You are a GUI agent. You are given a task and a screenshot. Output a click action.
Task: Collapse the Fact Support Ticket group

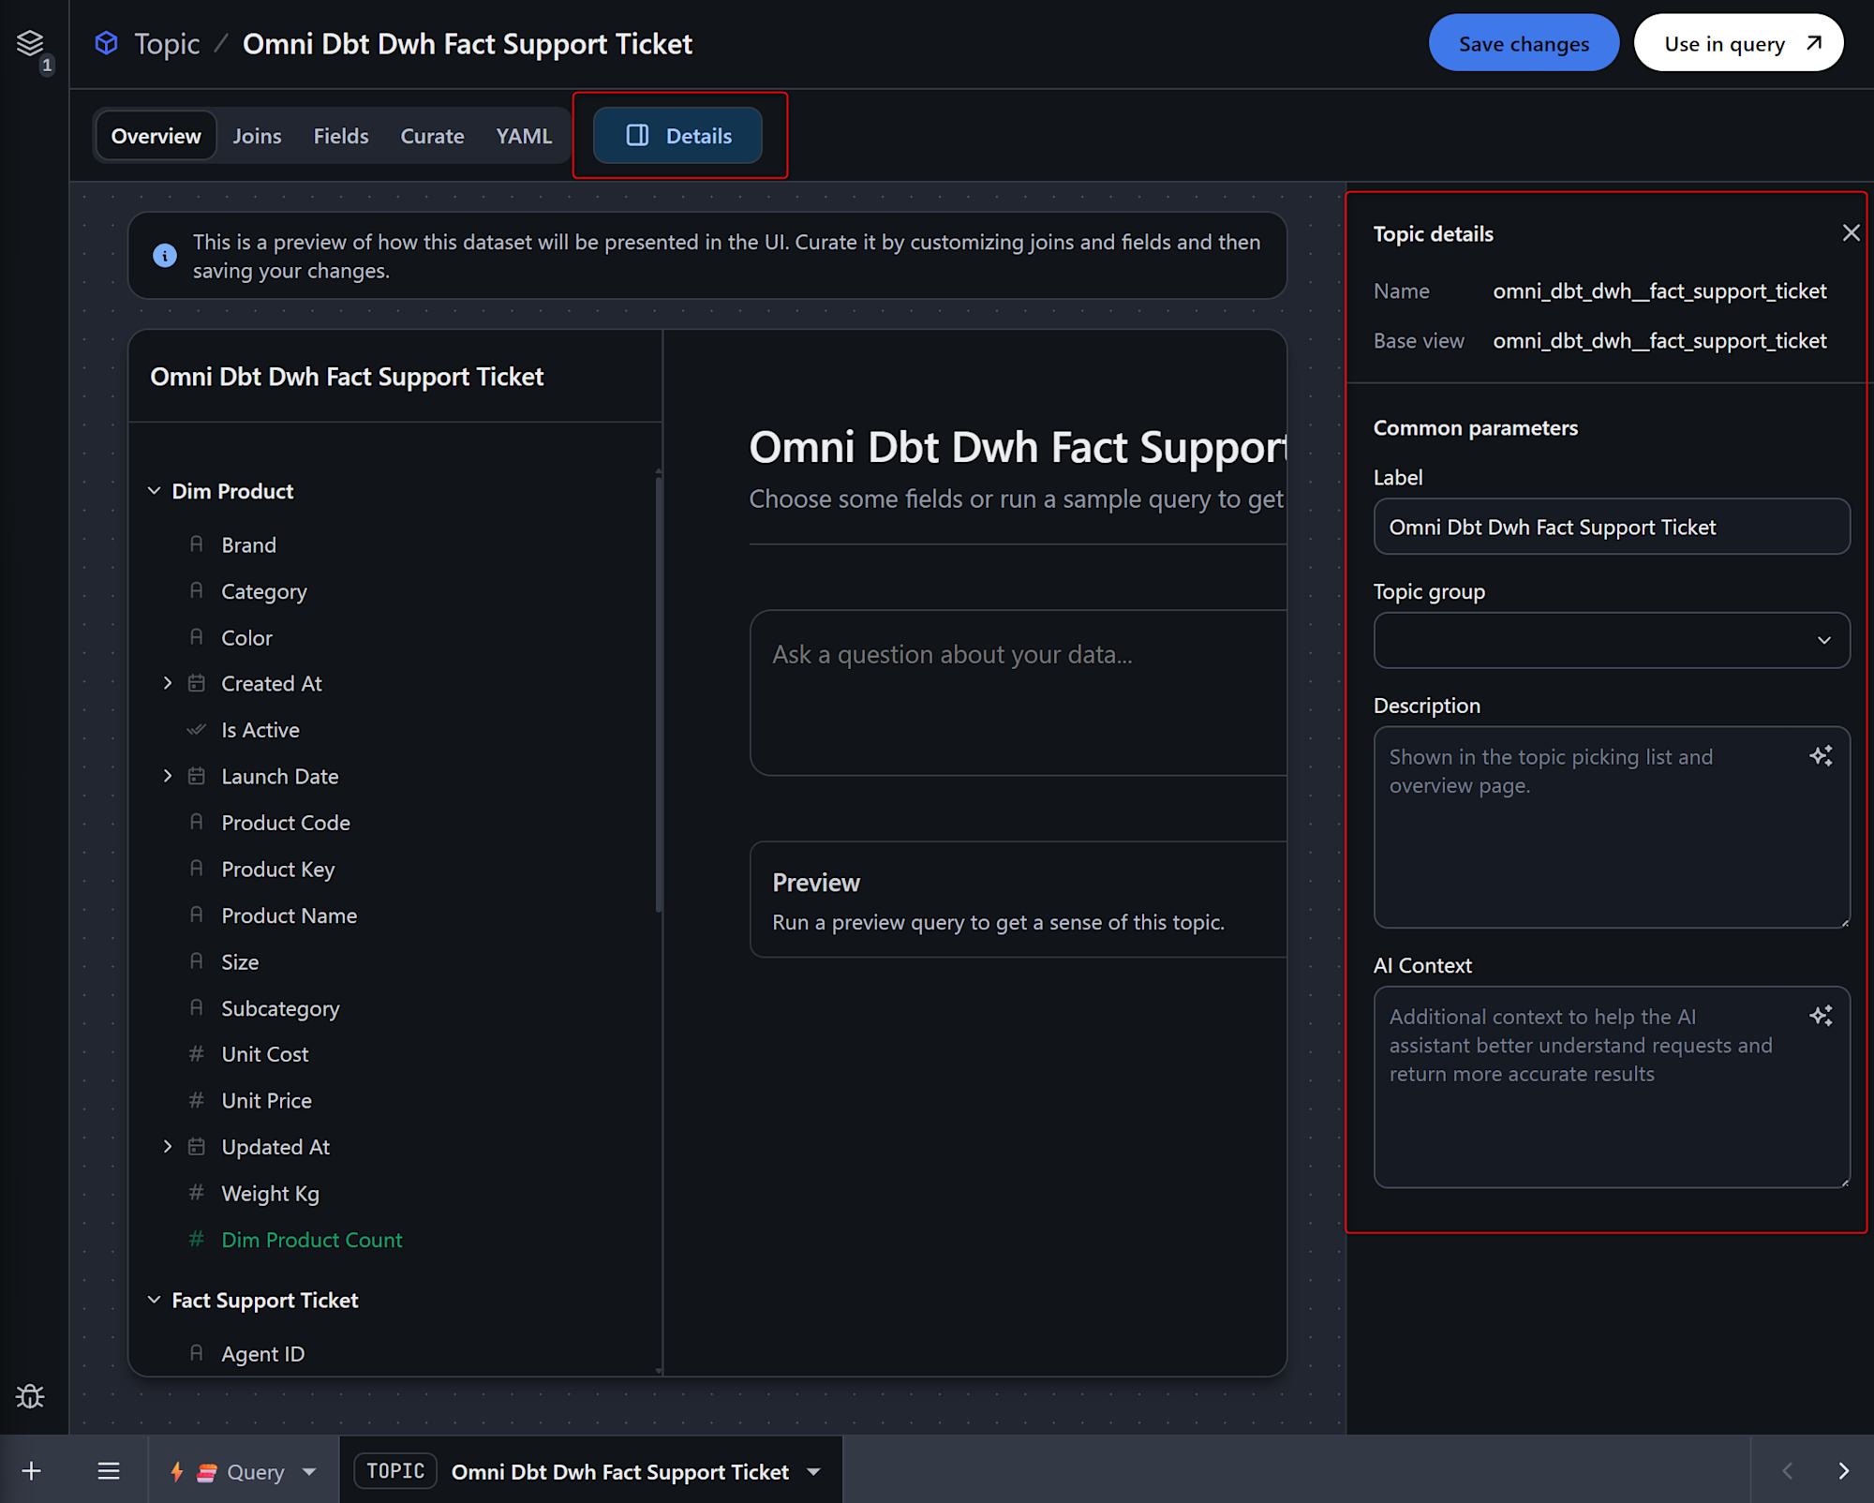coord(155,1300)
